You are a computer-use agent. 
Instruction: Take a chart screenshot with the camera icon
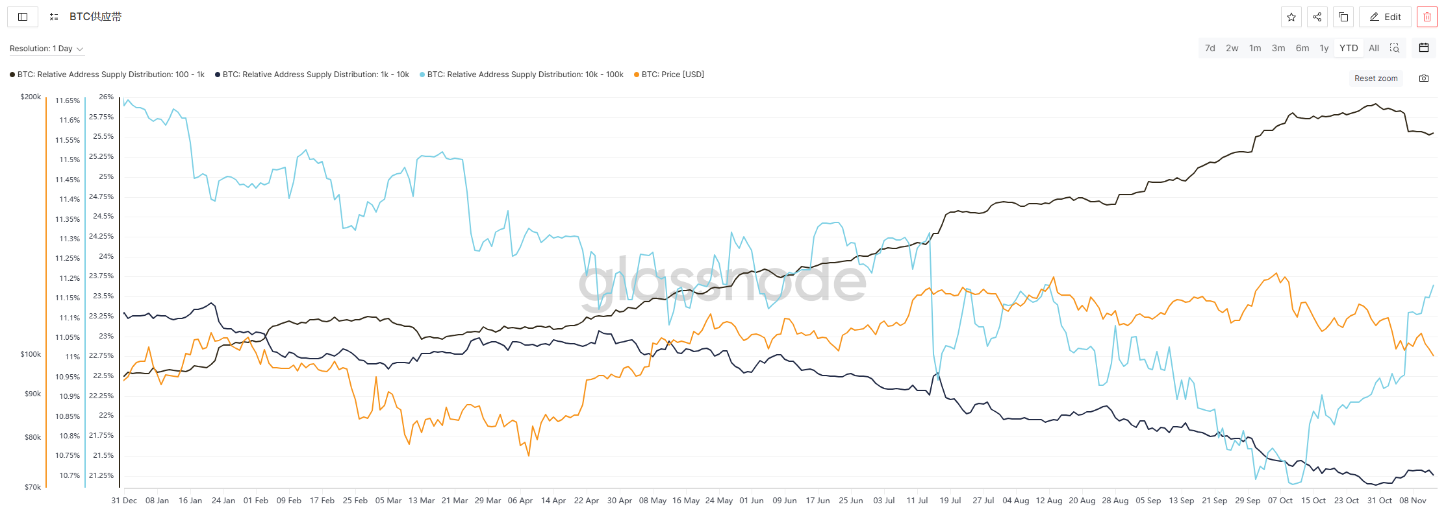[1424, 78]
